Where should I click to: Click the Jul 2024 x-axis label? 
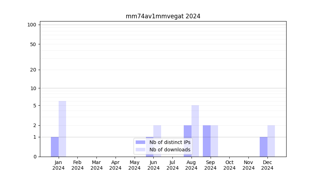tap(172, 165)
